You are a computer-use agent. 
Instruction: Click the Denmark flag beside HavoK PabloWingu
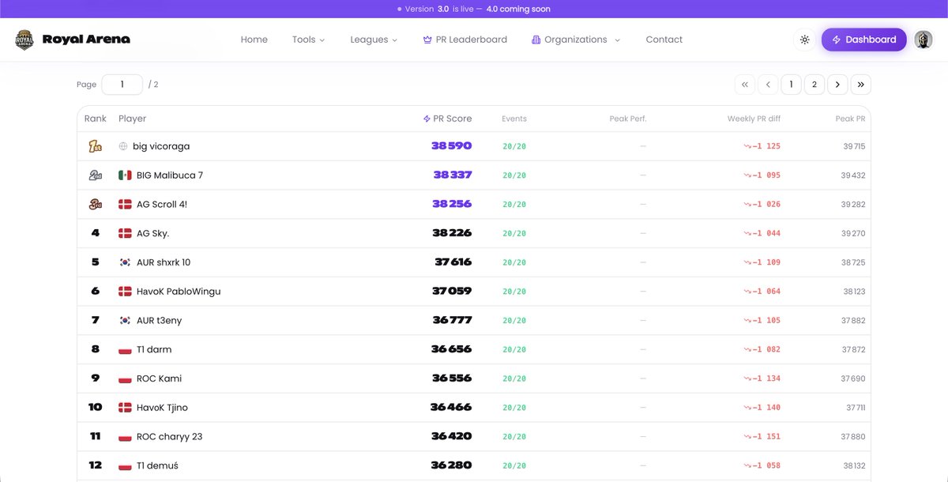click(125, 291)
